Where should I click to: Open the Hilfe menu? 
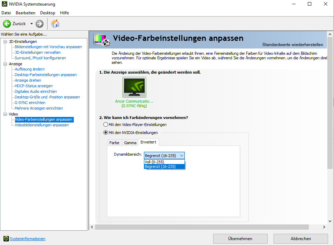(x=64, y=13)
